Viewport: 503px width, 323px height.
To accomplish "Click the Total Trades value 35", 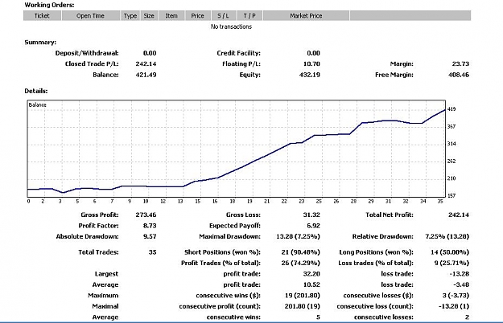I will 153,252.
